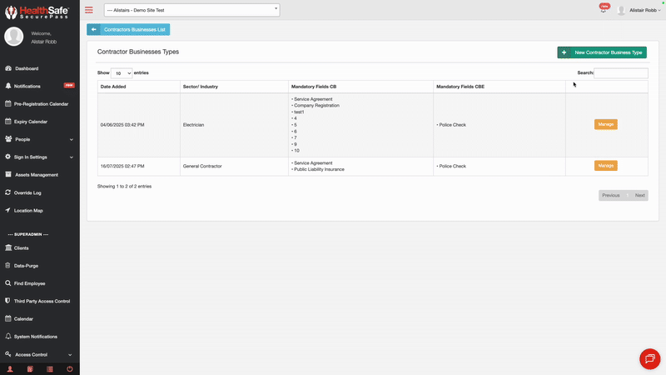Click the Location Map arrow icon
Screen dimensions: 666x375
8,210
